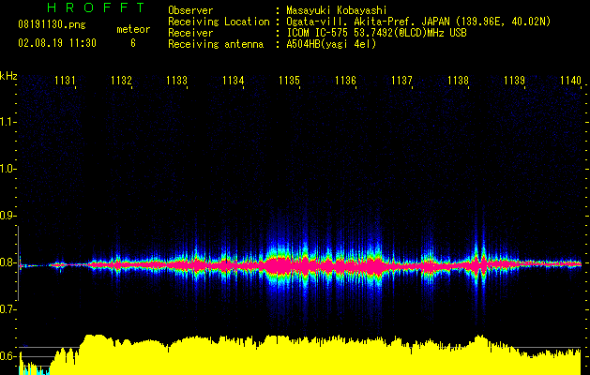Select observer name Masayuki Kobayashi

pyautogui.click(x=337, y=10)
